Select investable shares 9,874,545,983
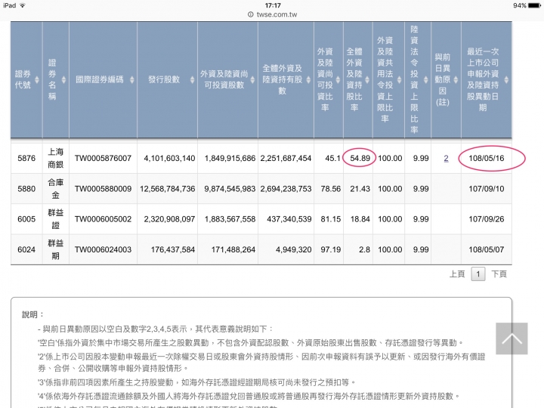 pos(230,189)
